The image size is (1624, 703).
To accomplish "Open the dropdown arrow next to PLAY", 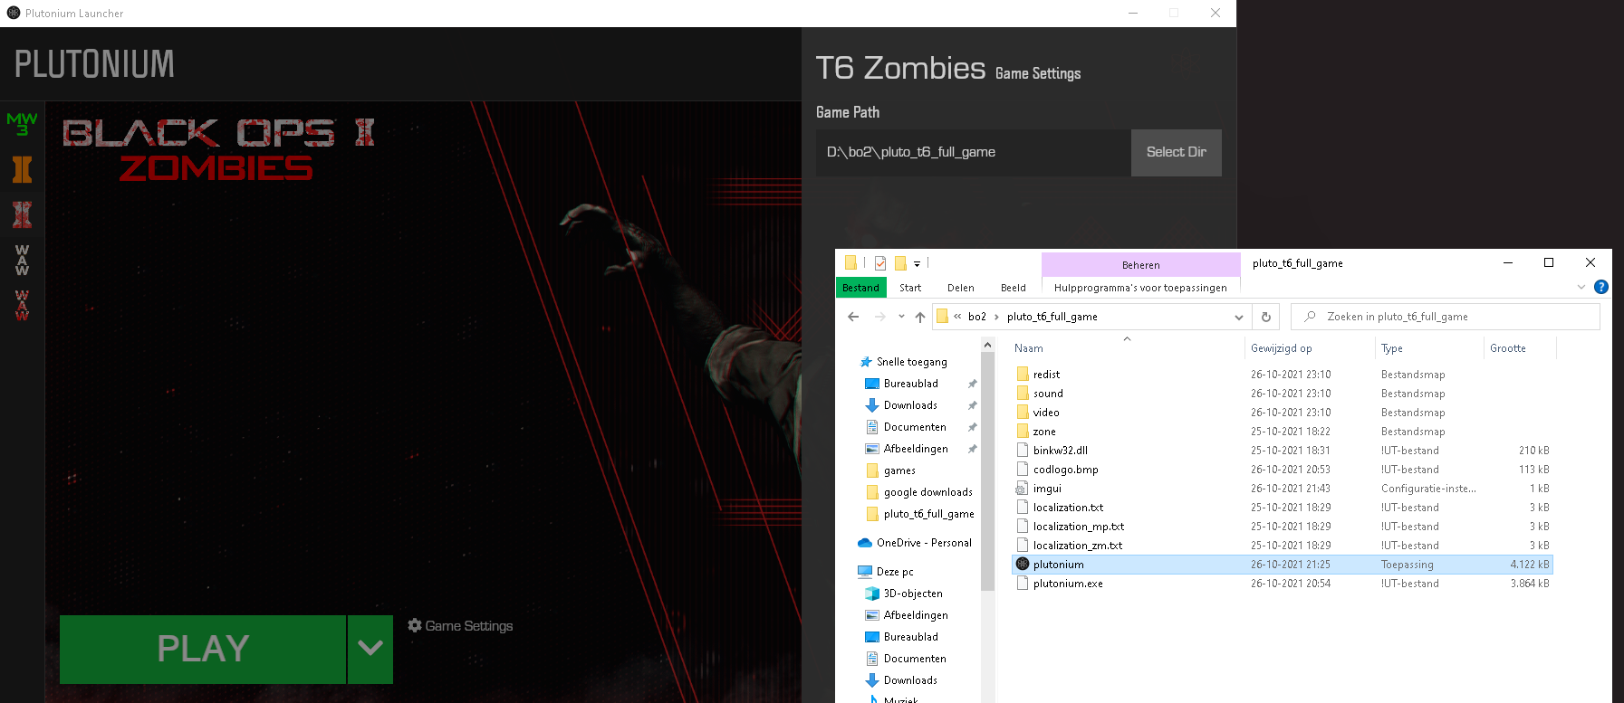I will tap(370, 649).
